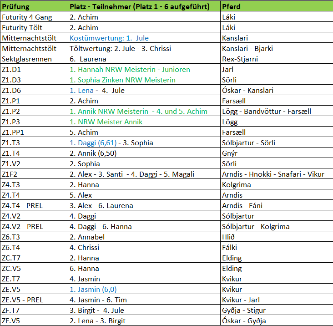This screenshot has width=333, height=326.
Task: Click 'Arndis - Hnokki - Snafari - Vikur'
Action: click(277, 173)
